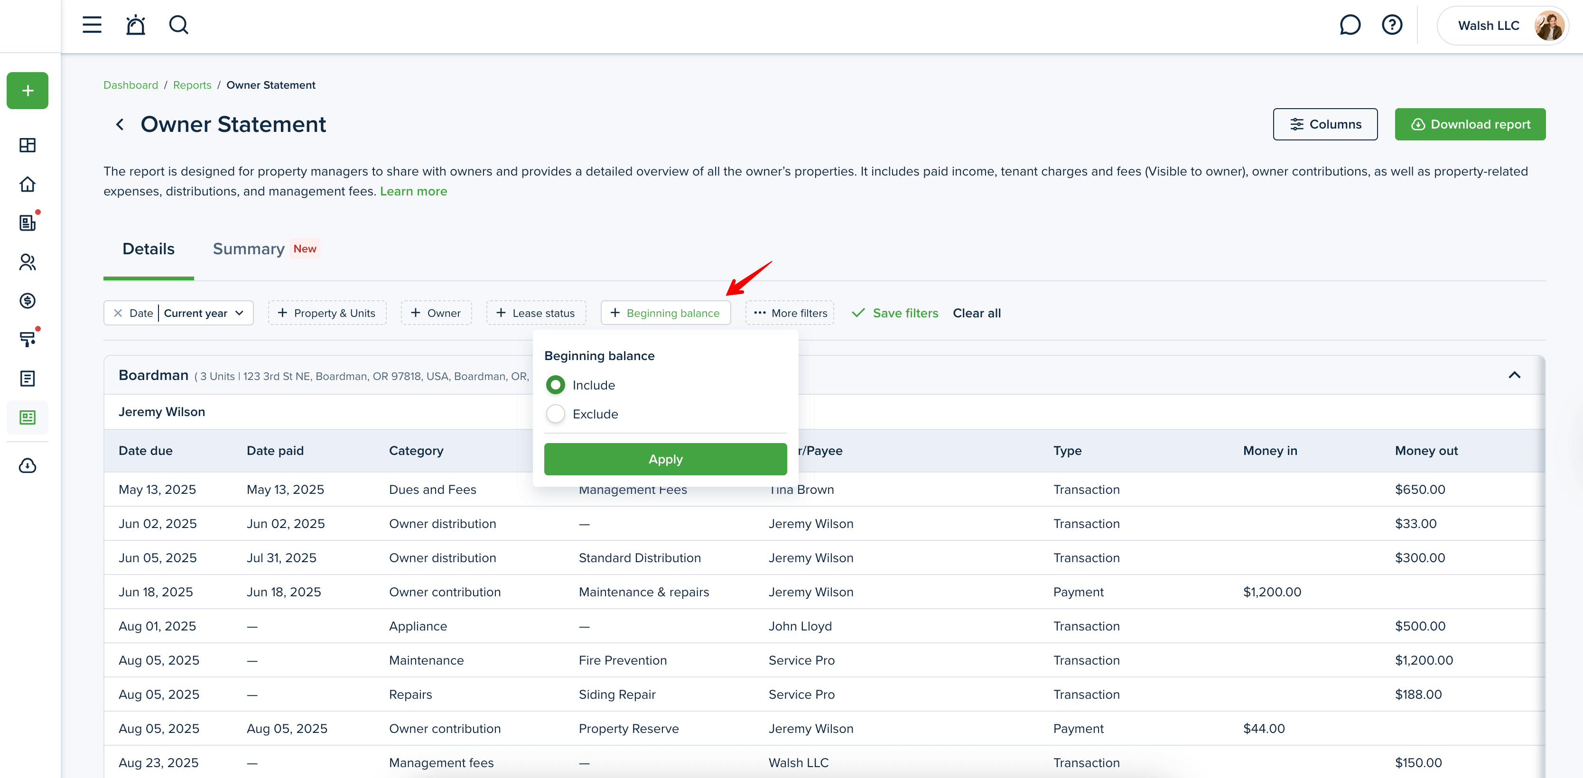Remove the Date filter with X

click(x=118, y=314)
